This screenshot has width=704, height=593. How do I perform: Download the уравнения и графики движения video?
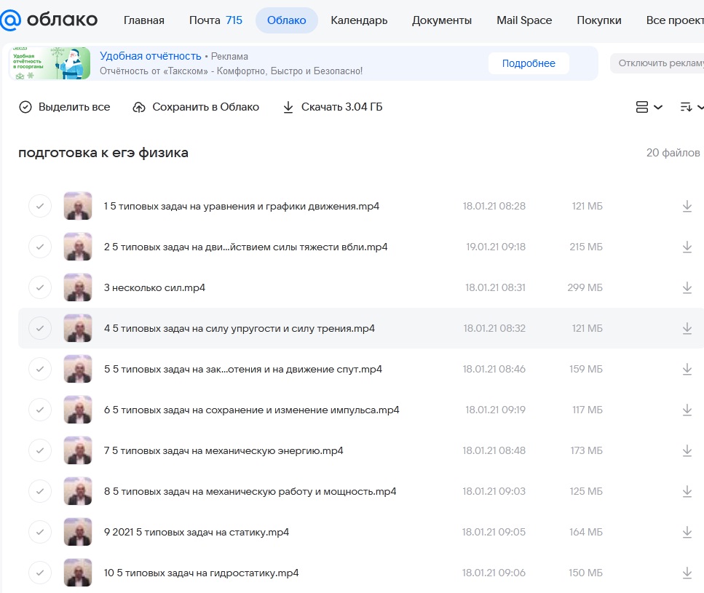point(687,206)
